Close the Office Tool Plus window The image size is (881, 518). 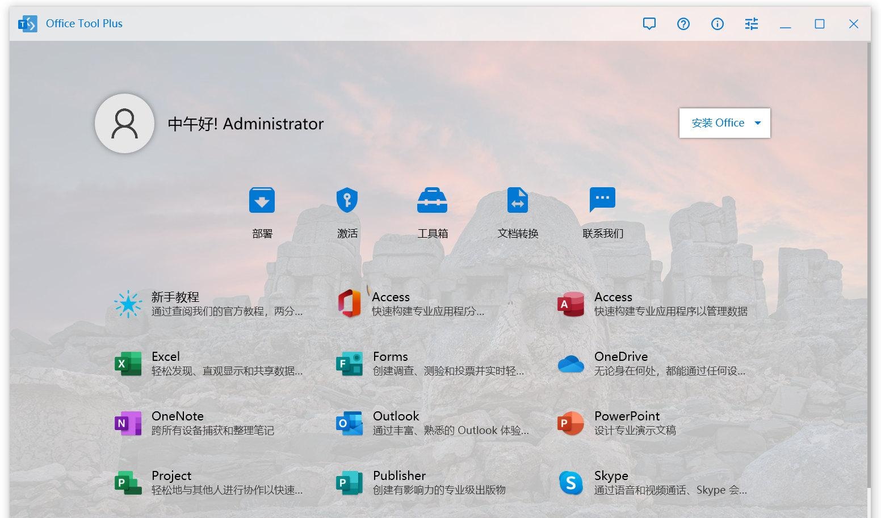(x=854, y=24)
